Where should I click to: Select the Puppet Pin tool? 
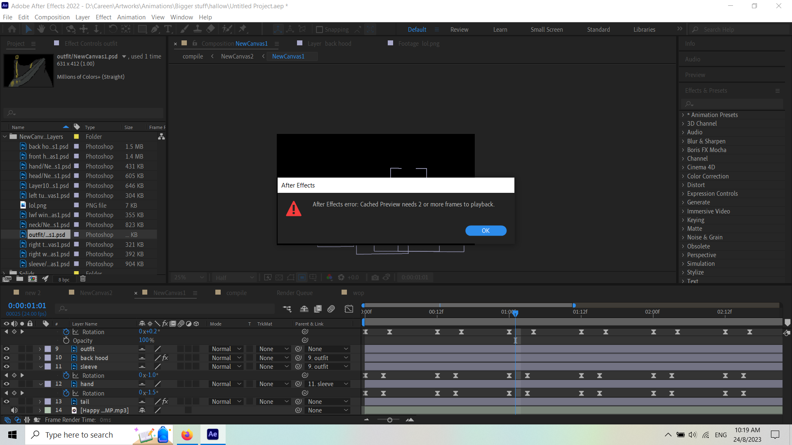click(x=243, y=29)
